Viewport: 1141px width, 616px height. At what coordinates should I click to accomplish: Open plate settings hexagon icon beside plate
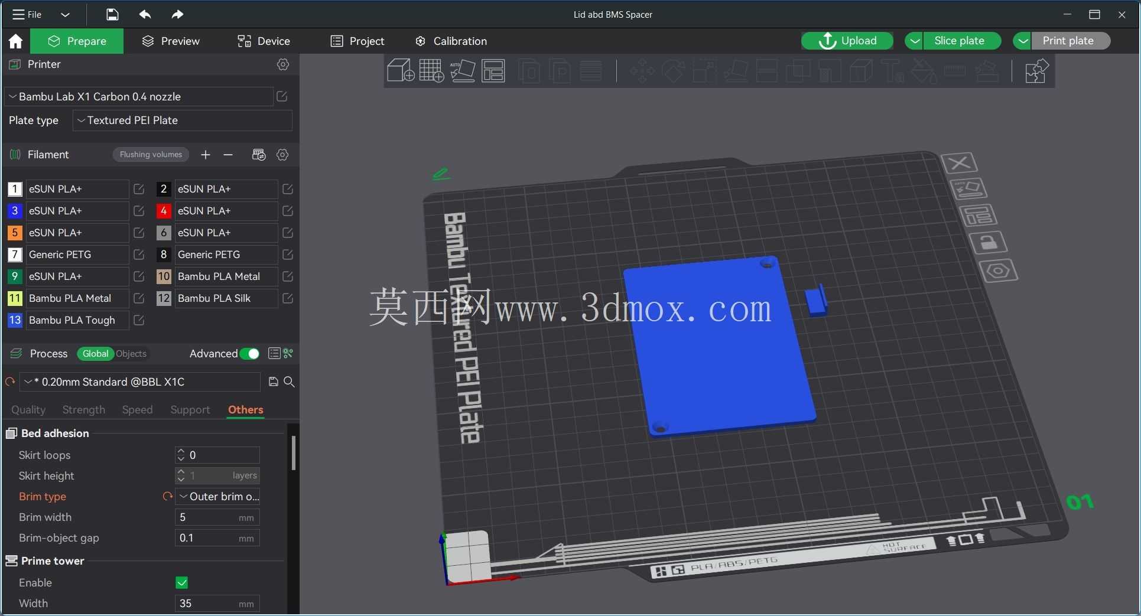coord(998,270)
